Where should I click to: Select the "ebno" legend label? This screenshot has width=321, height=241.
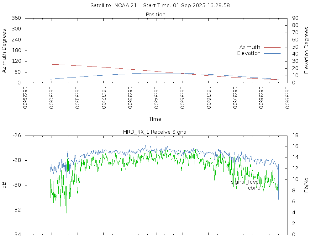(254, 188)
